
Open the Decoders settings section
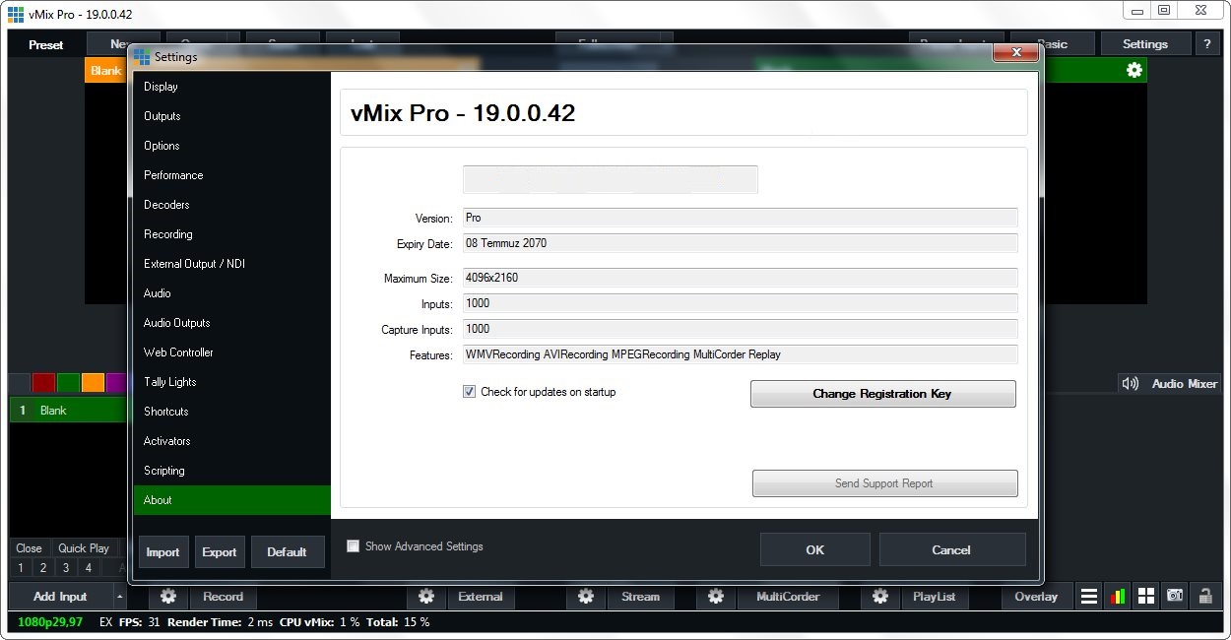pyautogui.click(x=232, y=205)
